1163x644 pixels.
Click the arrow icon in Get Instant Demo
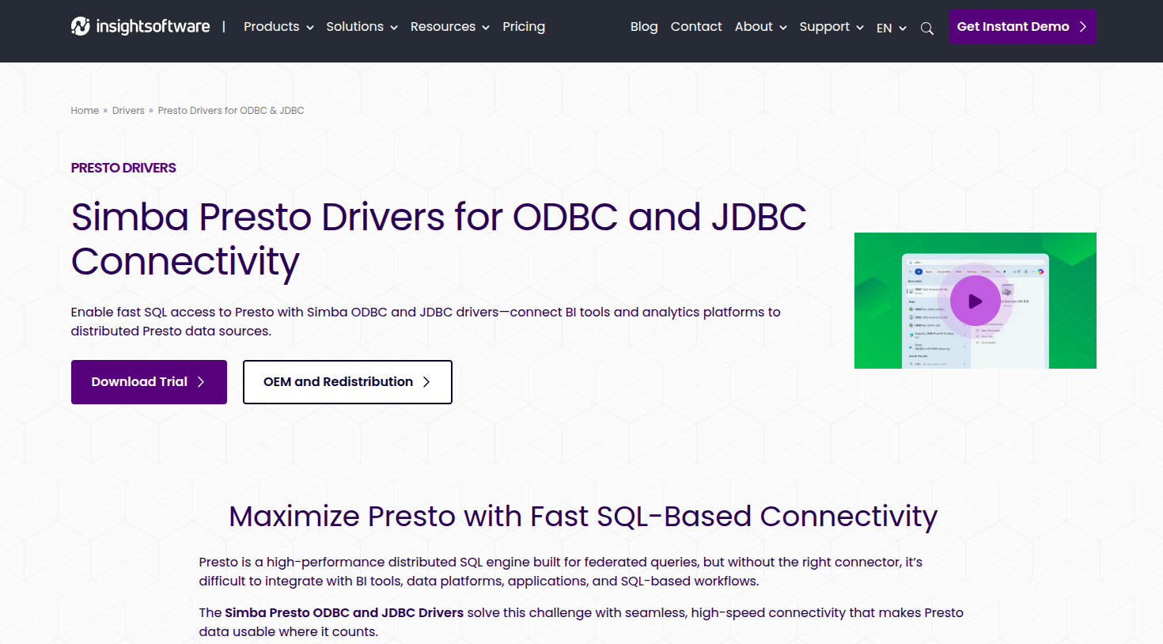coord(1083,27)
